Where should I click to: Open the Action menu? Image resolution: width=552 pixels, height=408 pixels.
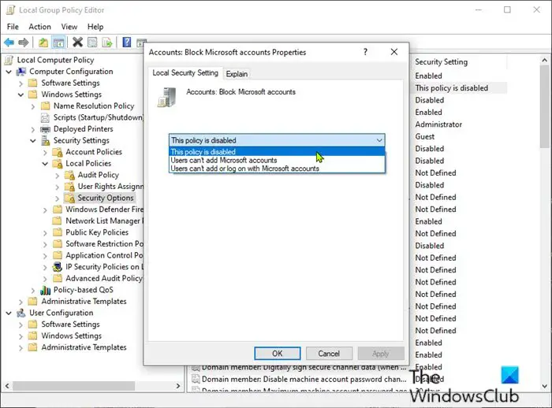click(x=39, y=27)
